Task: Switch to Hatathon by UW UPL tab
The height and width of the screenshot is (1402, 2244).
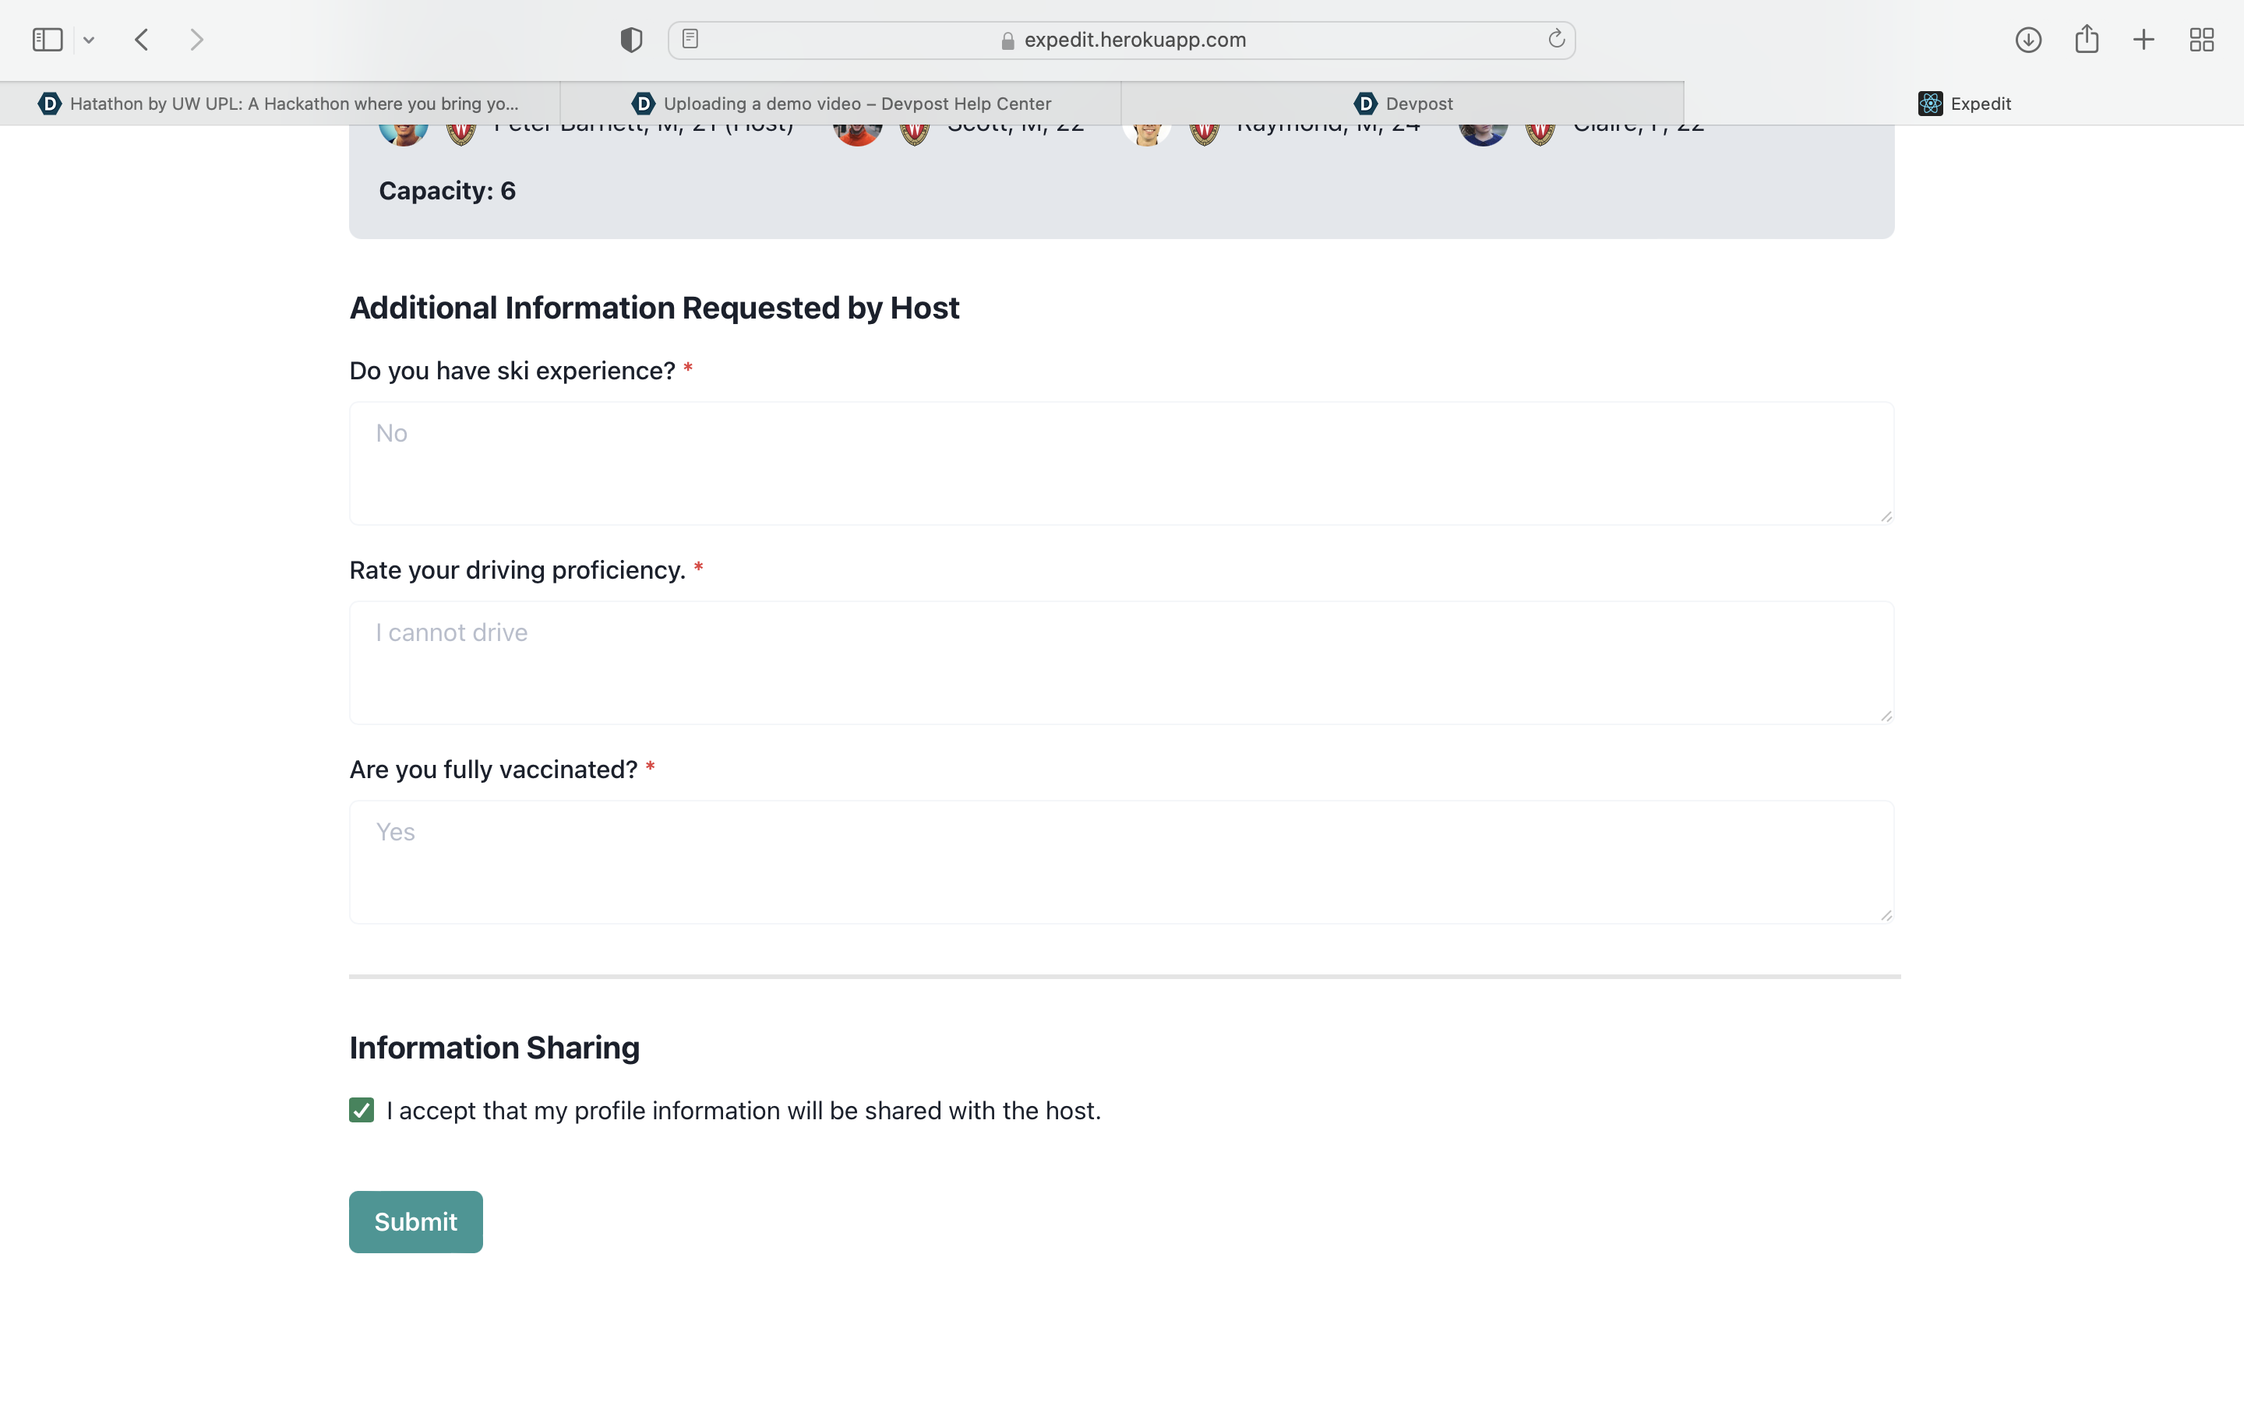Action: point(280,104)
